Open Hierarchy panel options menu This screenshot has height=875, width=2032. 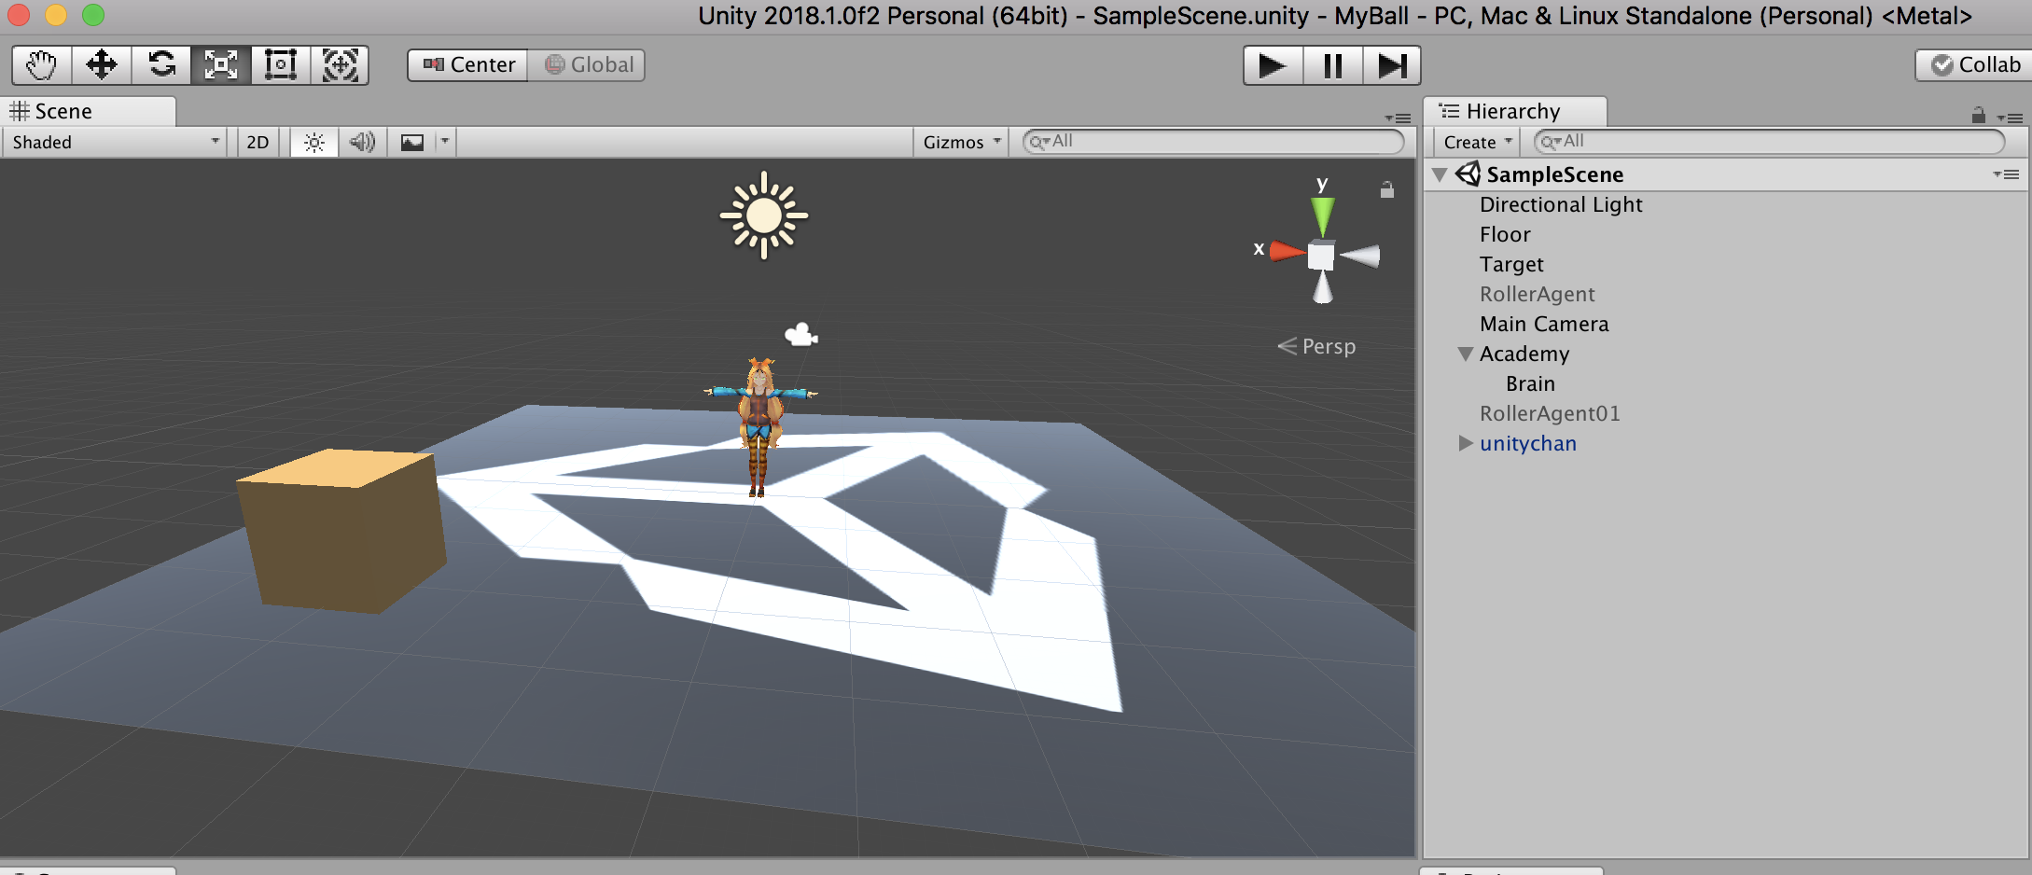(x=2010, y=118)
